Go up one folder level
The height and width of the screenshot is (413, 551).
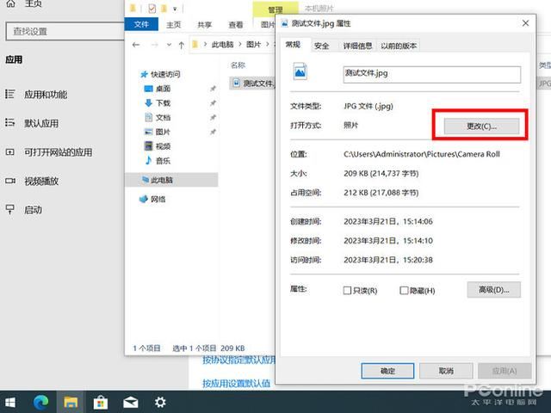point(182,45)
